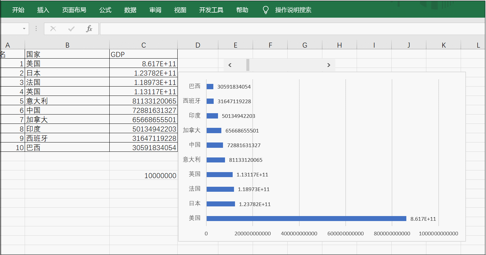Select the 开发工具 ribbon tab

pyautogui.click(x=211, y=10)
